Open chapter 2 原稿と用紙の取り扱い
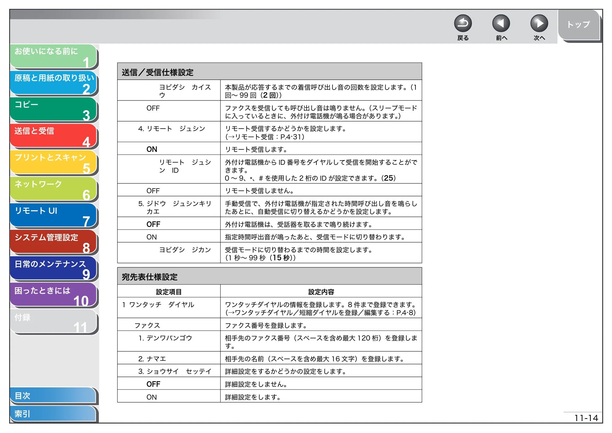Viewport: 612px width, 433px height. click(x=53, y=83)
